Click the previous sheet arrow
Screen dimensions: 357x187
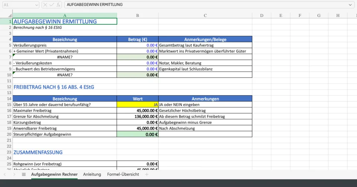5,174
